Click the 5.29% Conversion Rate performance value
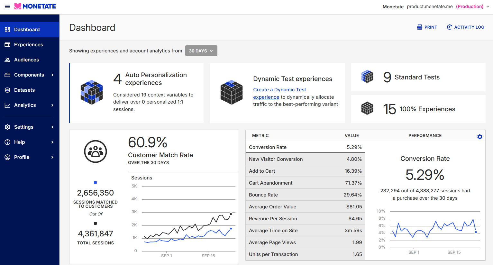Viewport: 493px width, 265px height. (x=425, y=175)
